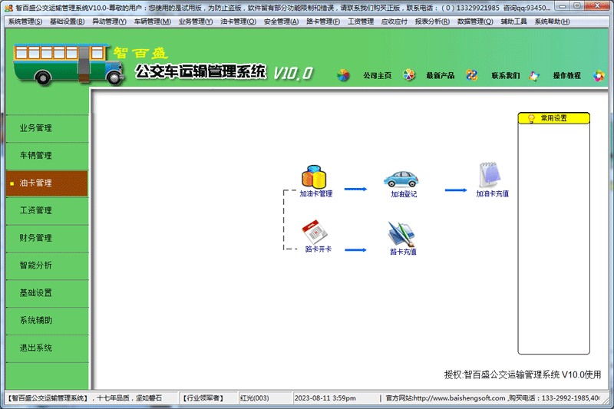This screenshot has width=614, height=409.
Task: Open the 路卡管理(F) menu
Action: (x=323, y=21)
